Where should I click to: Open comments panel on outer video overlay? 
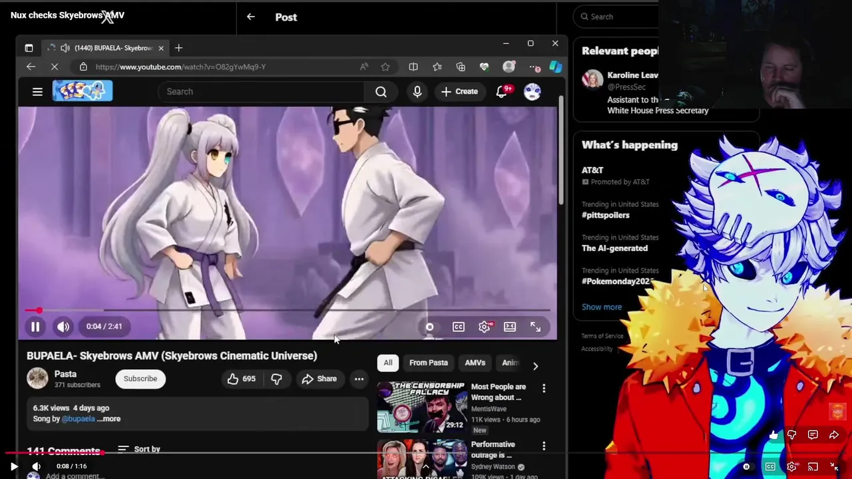(813, 435)
